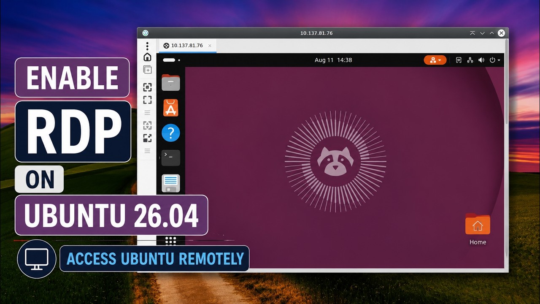540x304 pixels.
Task: Click the volume speaker icon in the top bar
Action: tap(481, 60)
